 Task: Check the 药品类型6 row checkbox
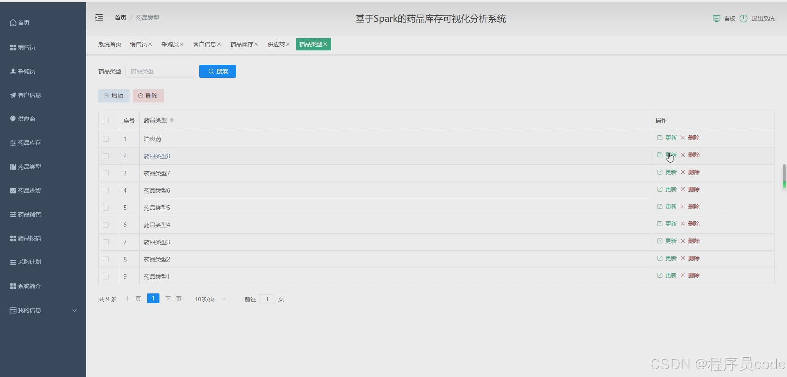click(x=106, y=191)
